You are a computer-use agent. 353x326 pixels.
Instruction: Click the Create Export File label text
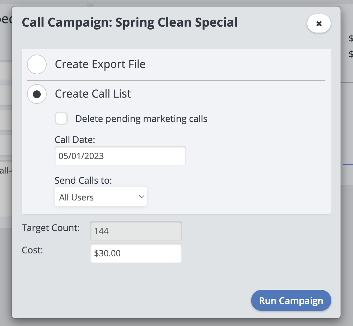tap(100, 64)
